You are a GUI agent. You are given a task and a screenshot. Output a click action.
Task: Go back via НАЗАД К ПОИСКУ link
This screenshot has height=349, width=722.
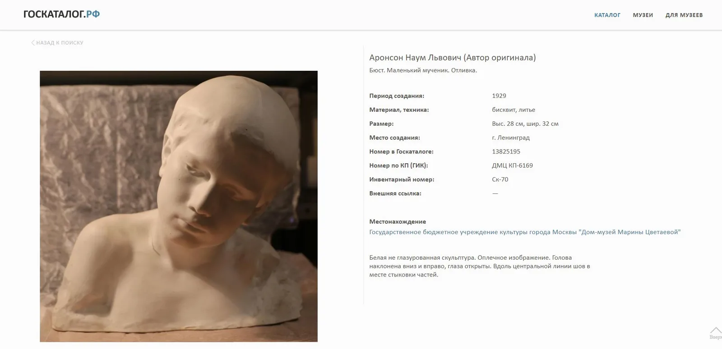tap(60, 43)
